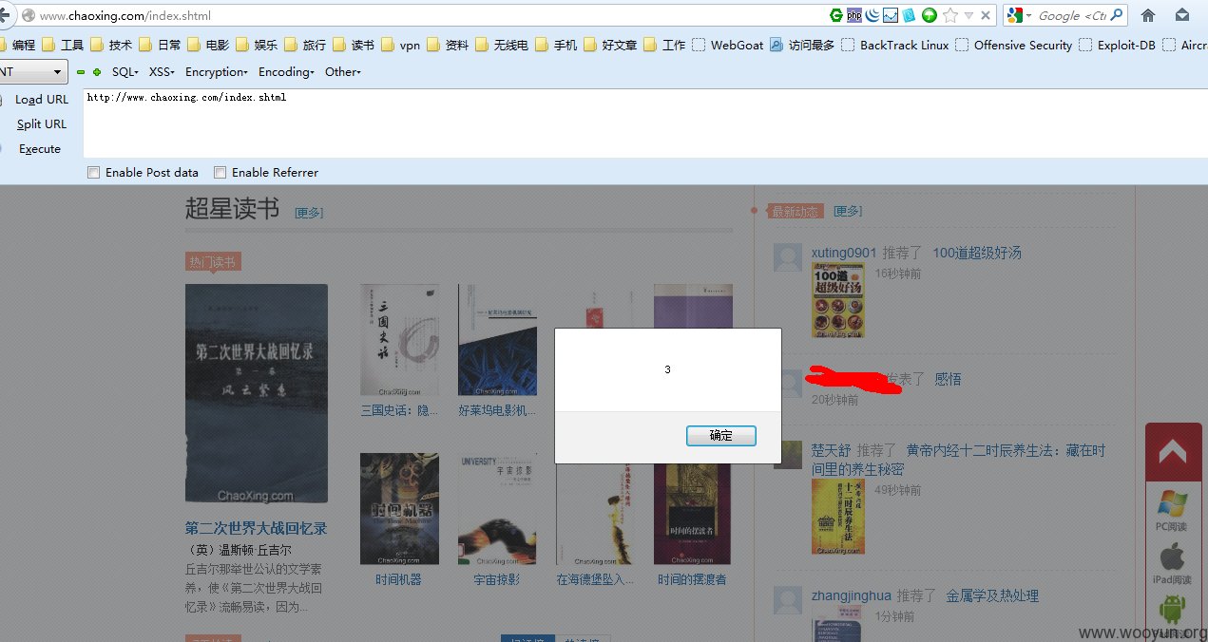The width and height of the screenshot is (1208, 642).
Task: Bookmark this page with the star icon
Action: (x=949, y=15)
